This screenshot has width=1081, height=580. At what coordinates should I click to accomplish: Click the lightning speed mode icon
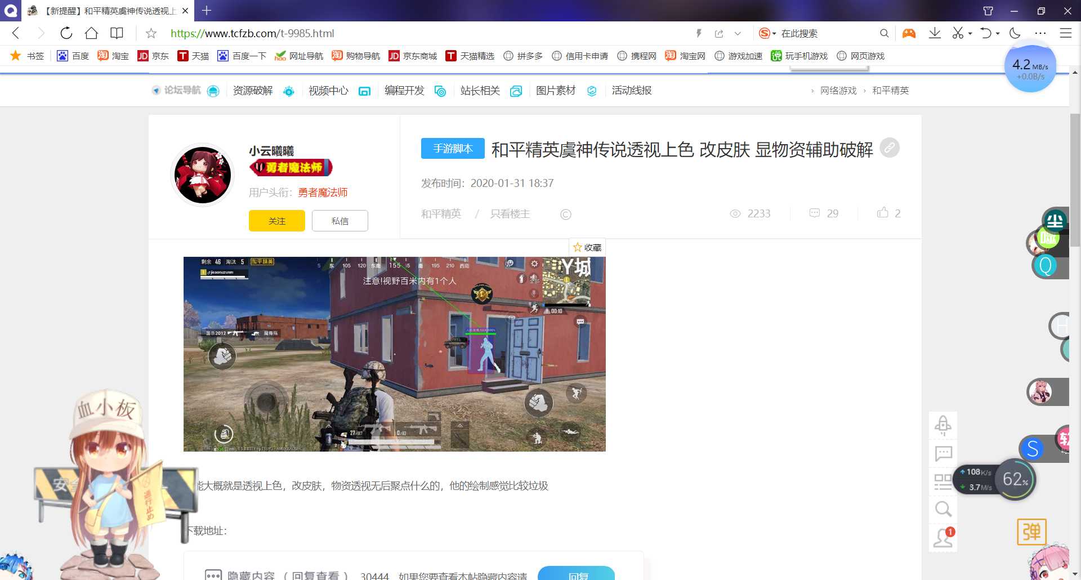click(699, 34)
